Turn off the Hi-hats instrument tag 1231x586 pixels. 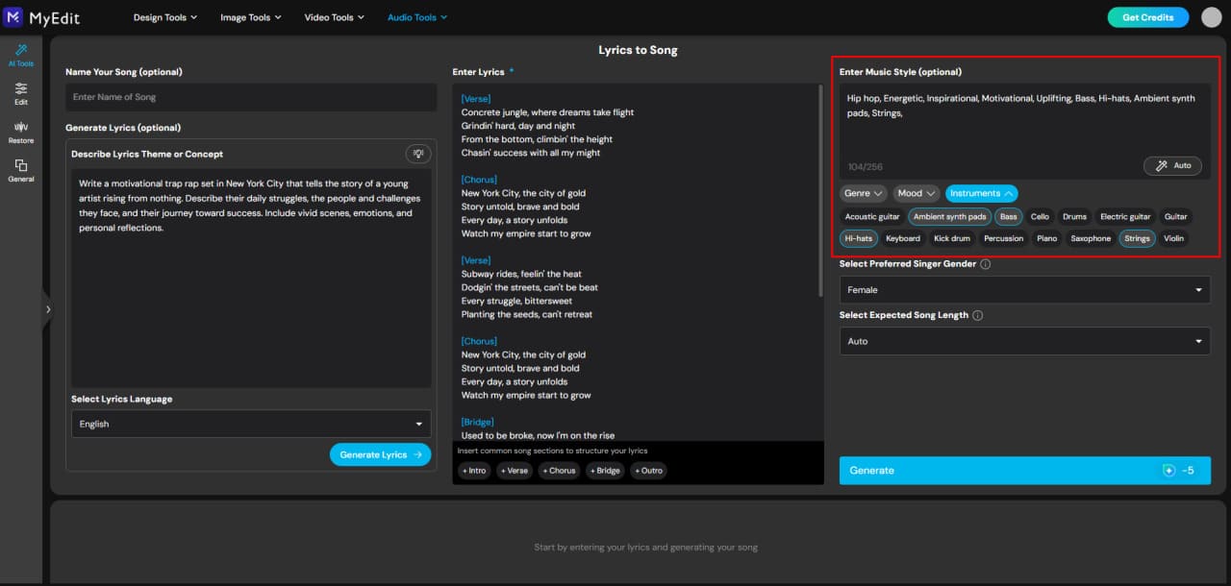point(858,237)
